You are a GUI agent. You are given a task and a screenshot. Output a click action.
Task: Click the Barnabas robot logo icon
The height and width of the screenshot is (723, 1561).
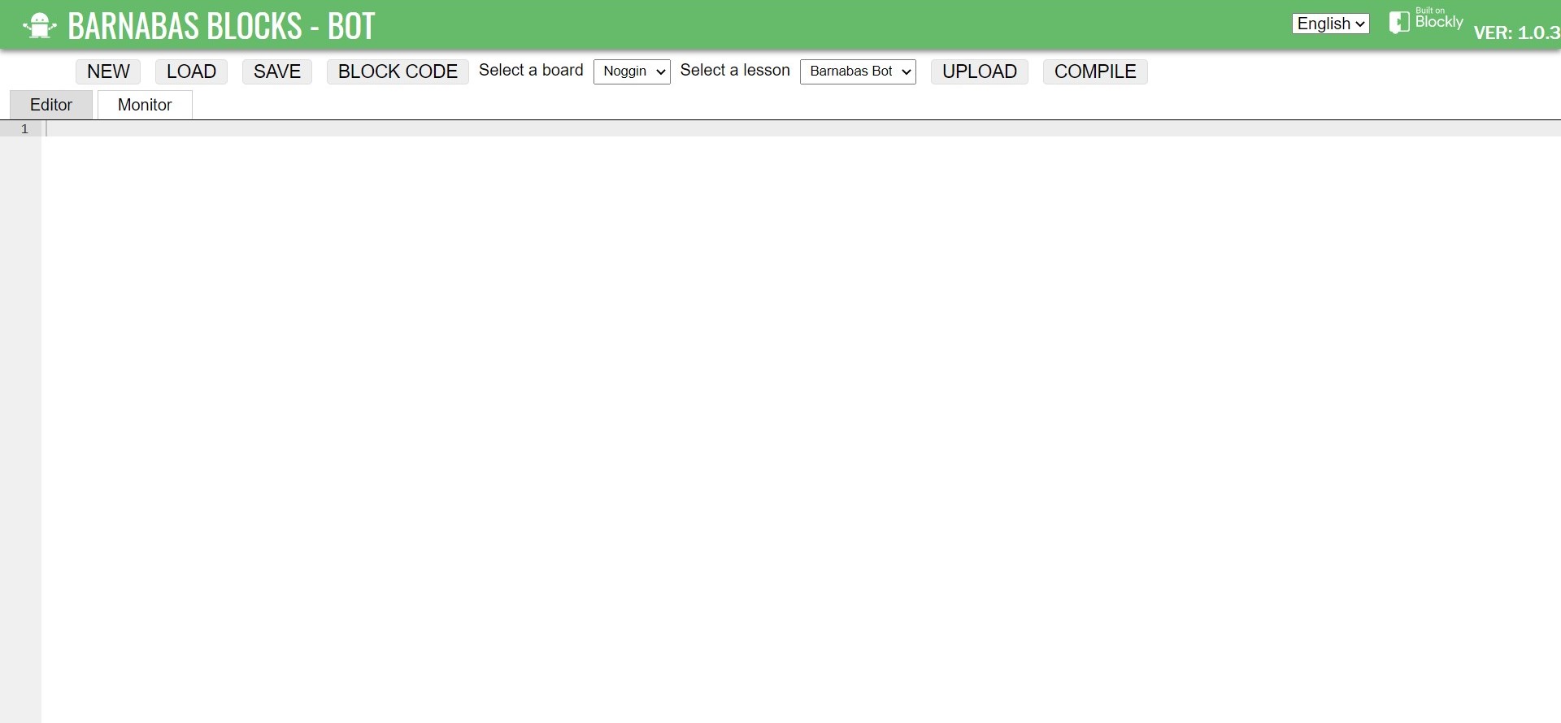click(x=39, y=26)
